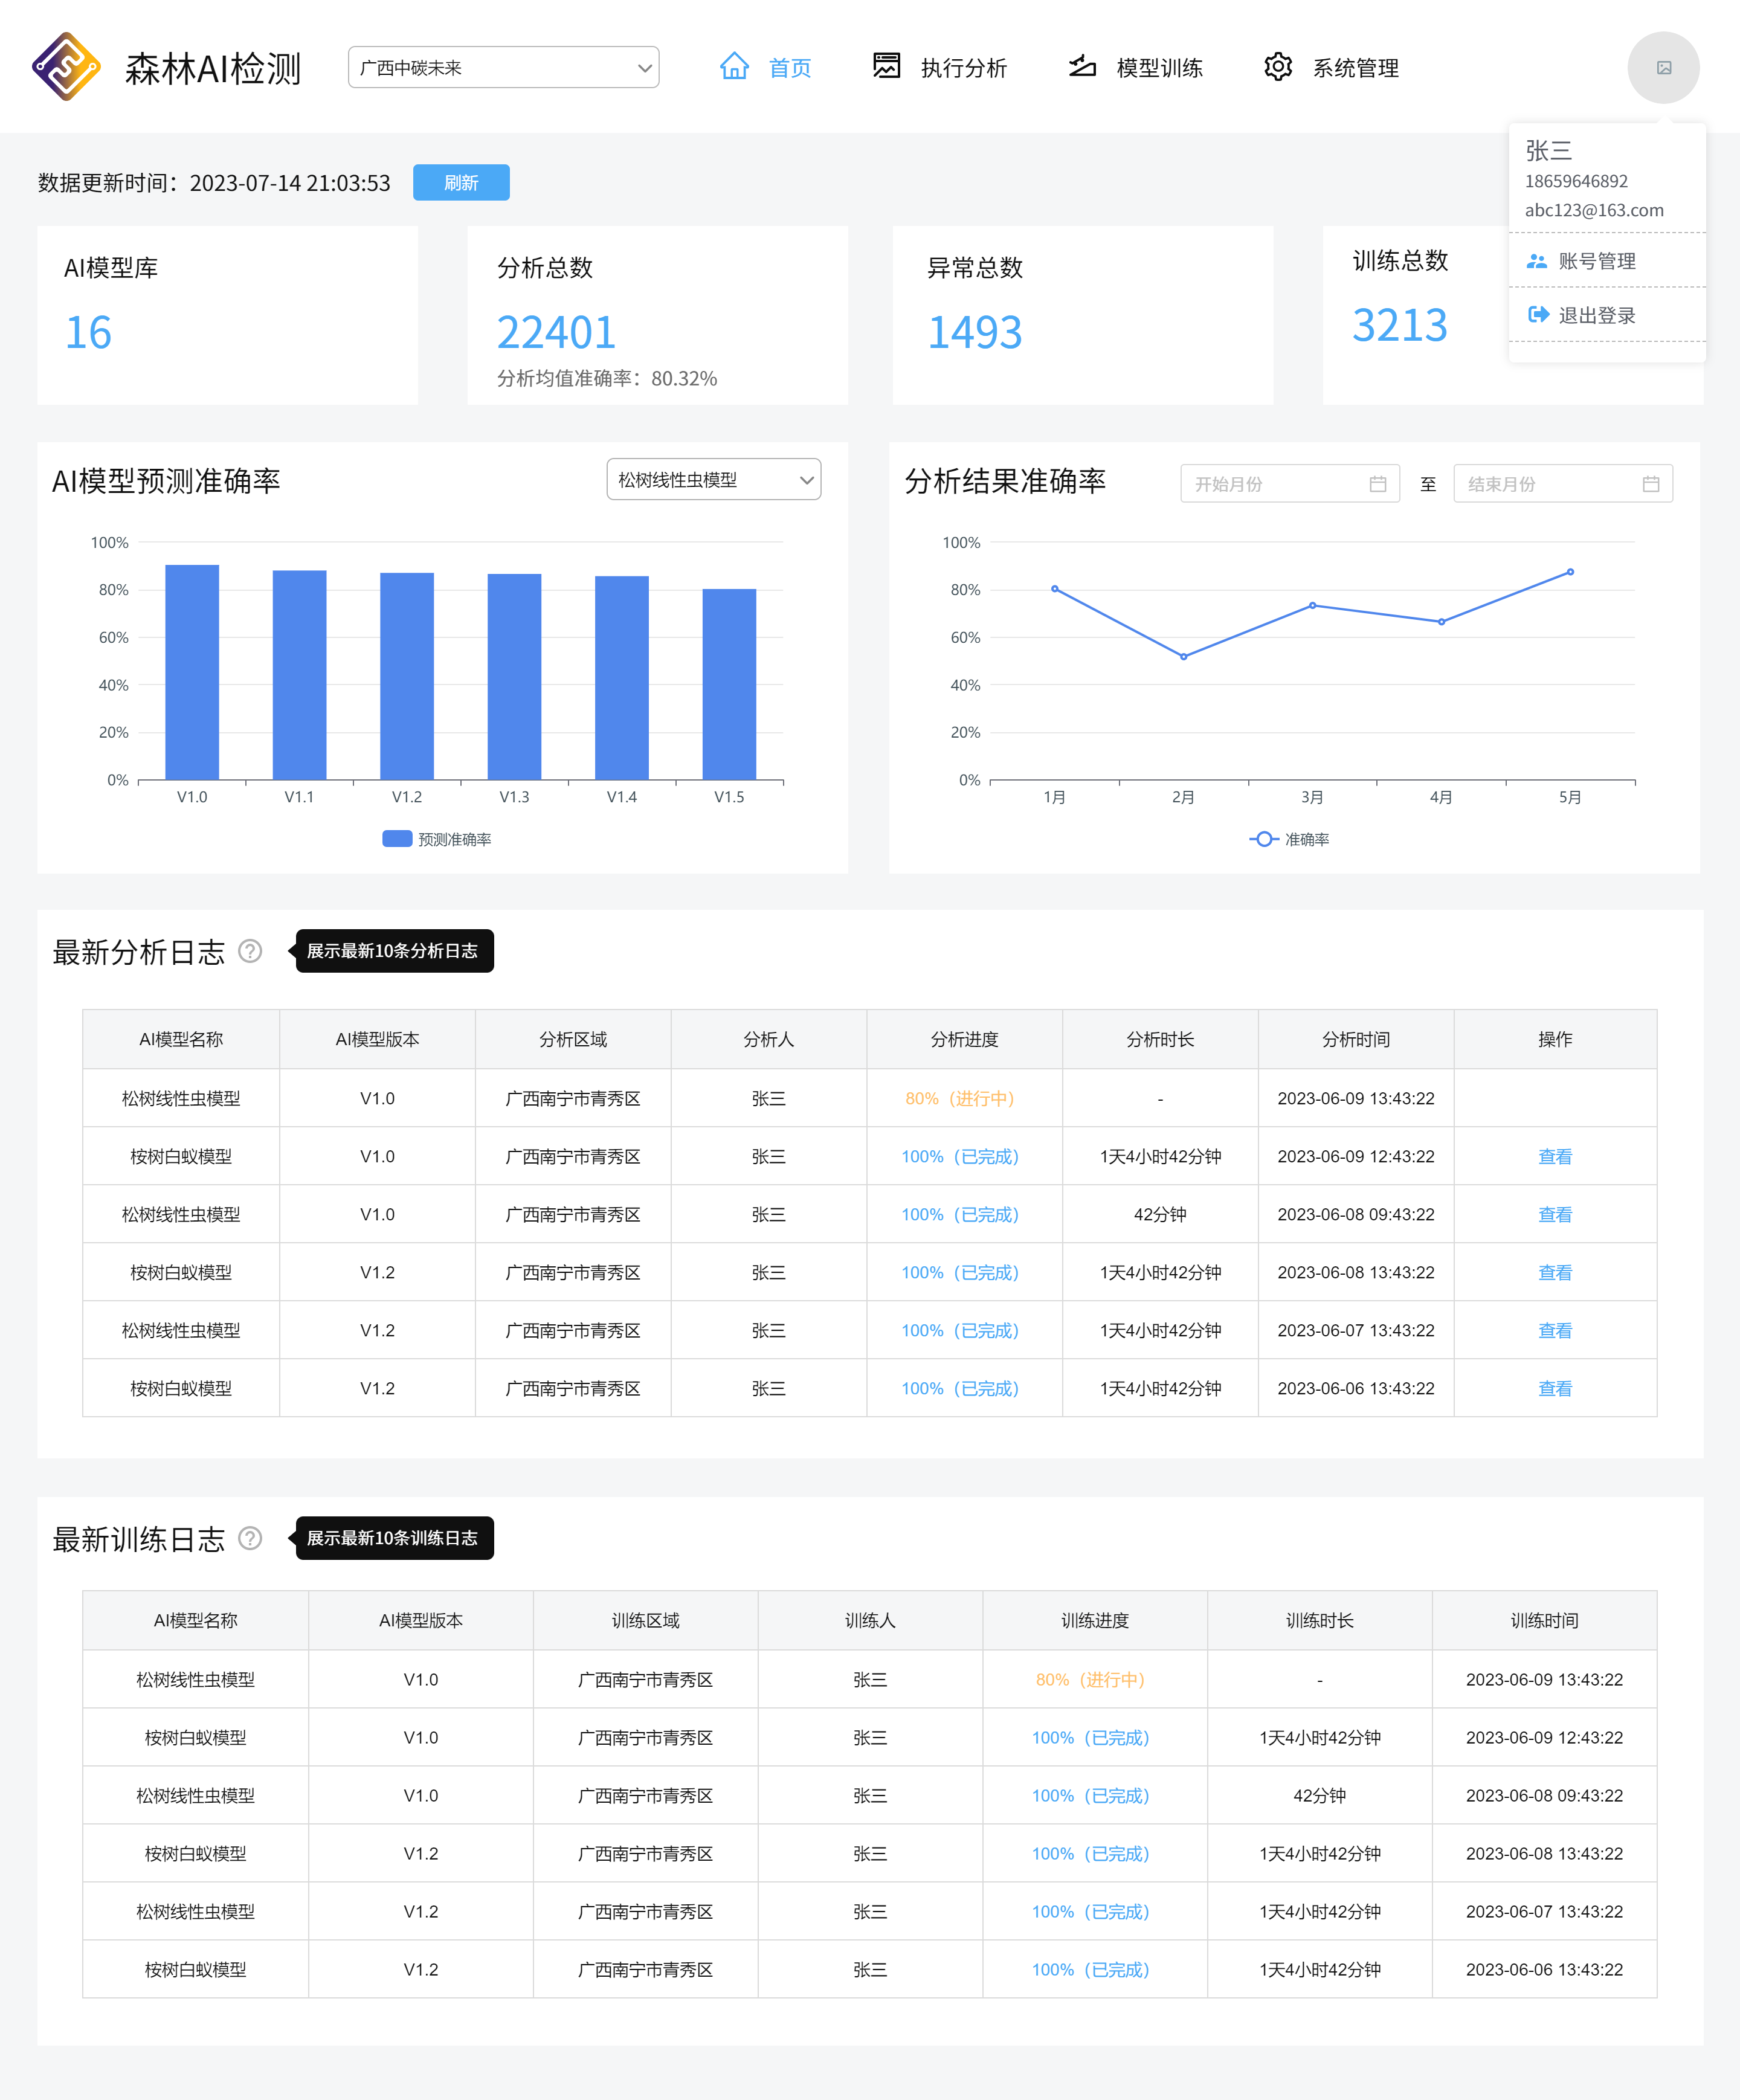Expand the 松树线性虫模型 model selector
The height and width of the screenshot is (2100, 1740).
point(713,480)
